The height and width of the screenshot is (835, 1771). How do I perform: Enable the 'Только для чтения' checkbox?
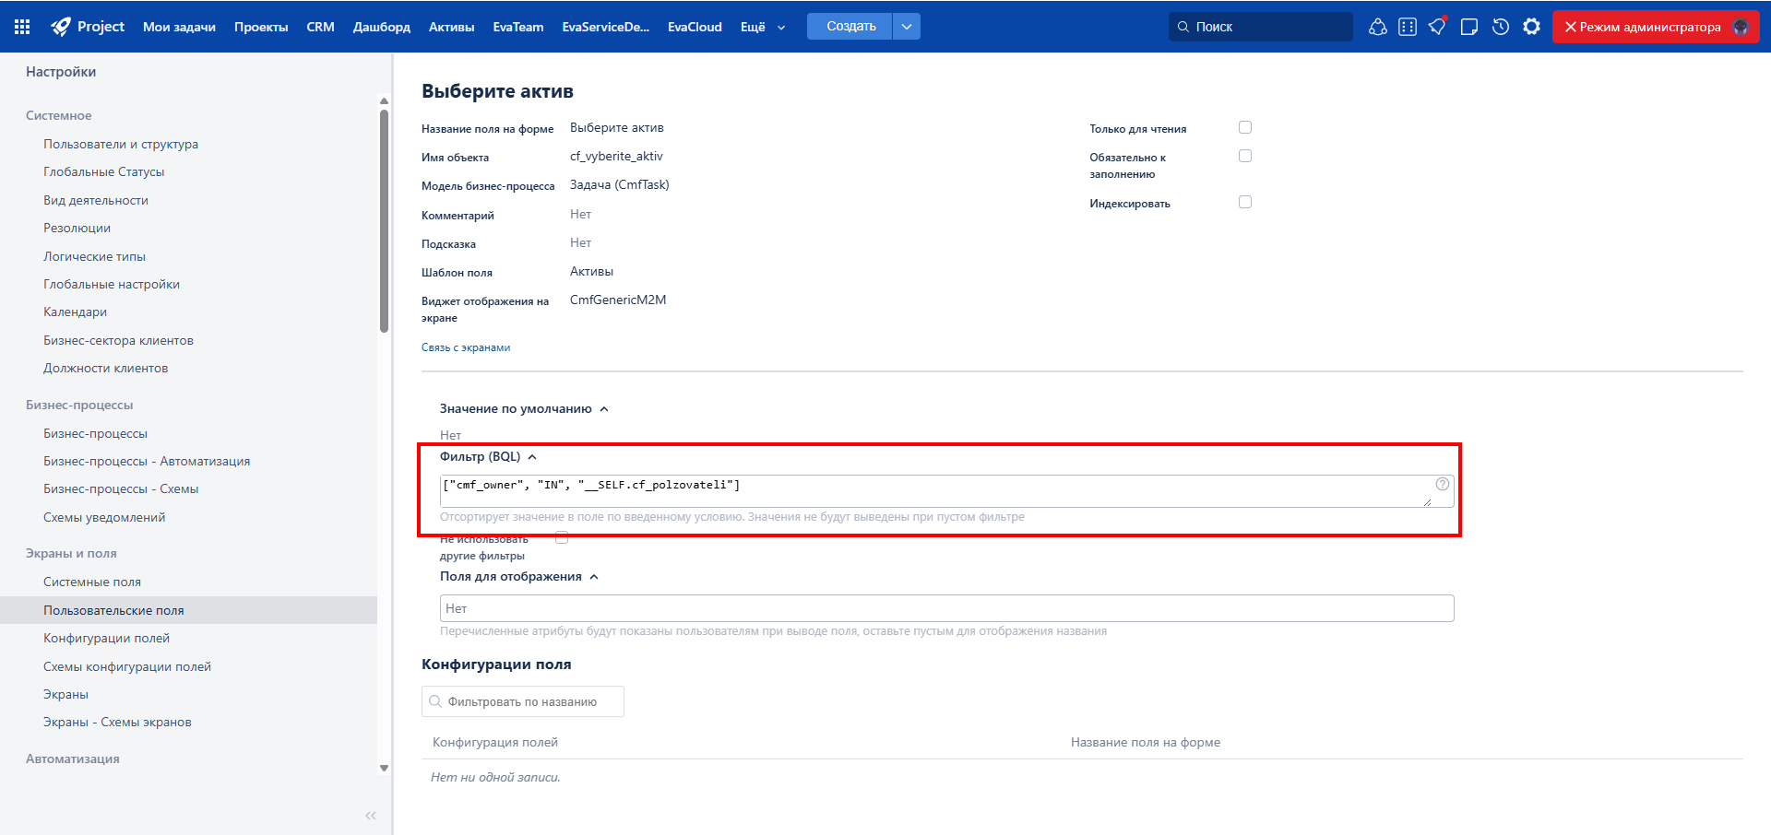coord(1245,127)
